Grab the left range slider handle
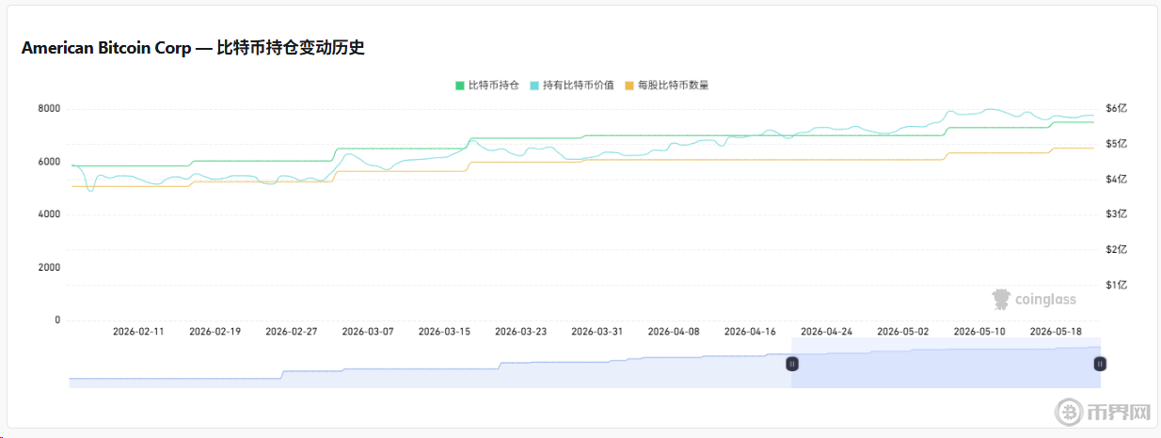Image resolution: width=1161 pixels, height=438 pixels. pos(792,364)
